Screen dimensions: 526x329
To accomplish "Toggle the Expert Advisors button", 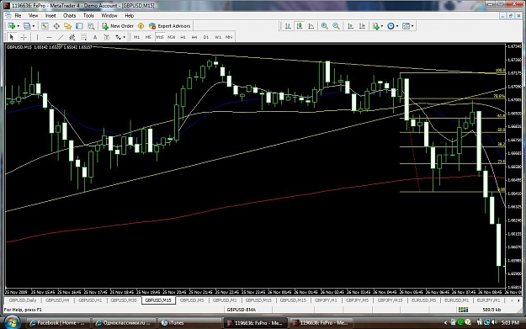I will click(x=170, y=26).
